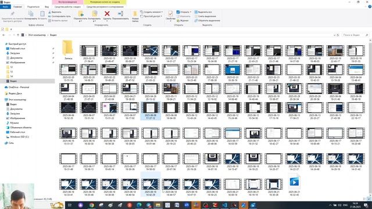Open Microsoft Edge from the taskbar
This screenshot has width=372, height=209.
coord(139,205)
